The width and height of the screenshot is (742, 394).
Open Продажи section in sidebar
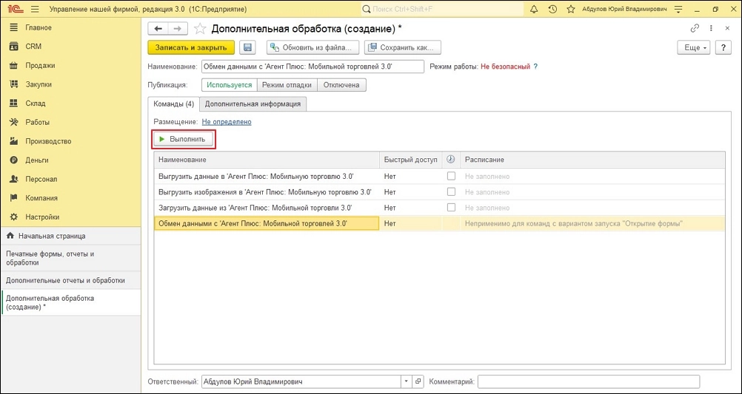pos(70,65)
